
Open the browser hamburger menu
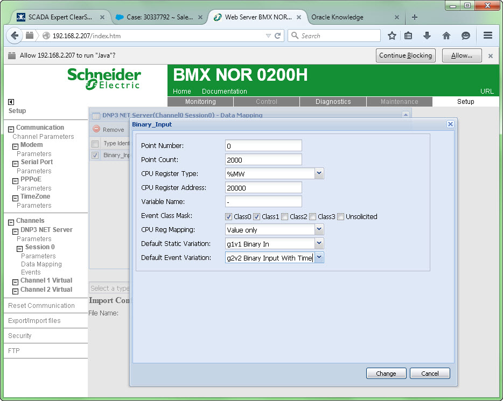pyautogui.click(x=487, y=36)
